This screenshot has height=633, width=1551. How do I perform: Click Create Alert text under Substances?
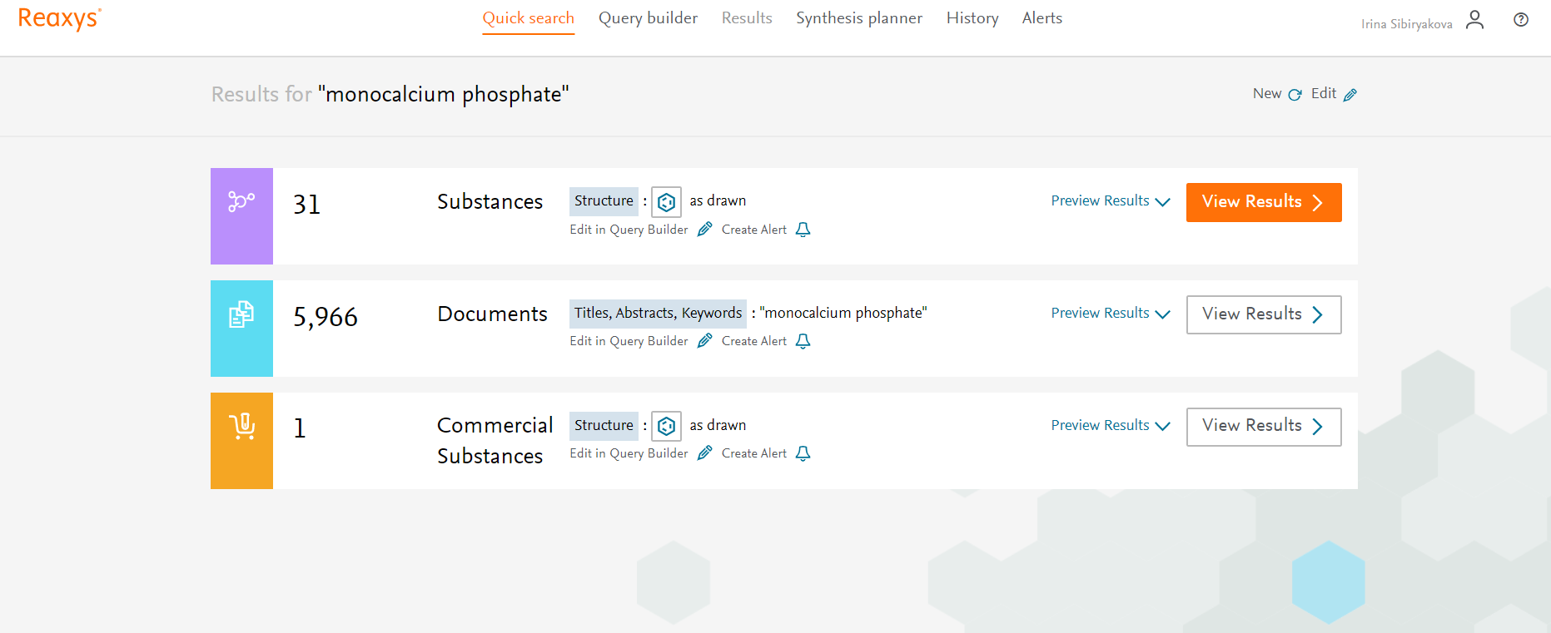754,230
